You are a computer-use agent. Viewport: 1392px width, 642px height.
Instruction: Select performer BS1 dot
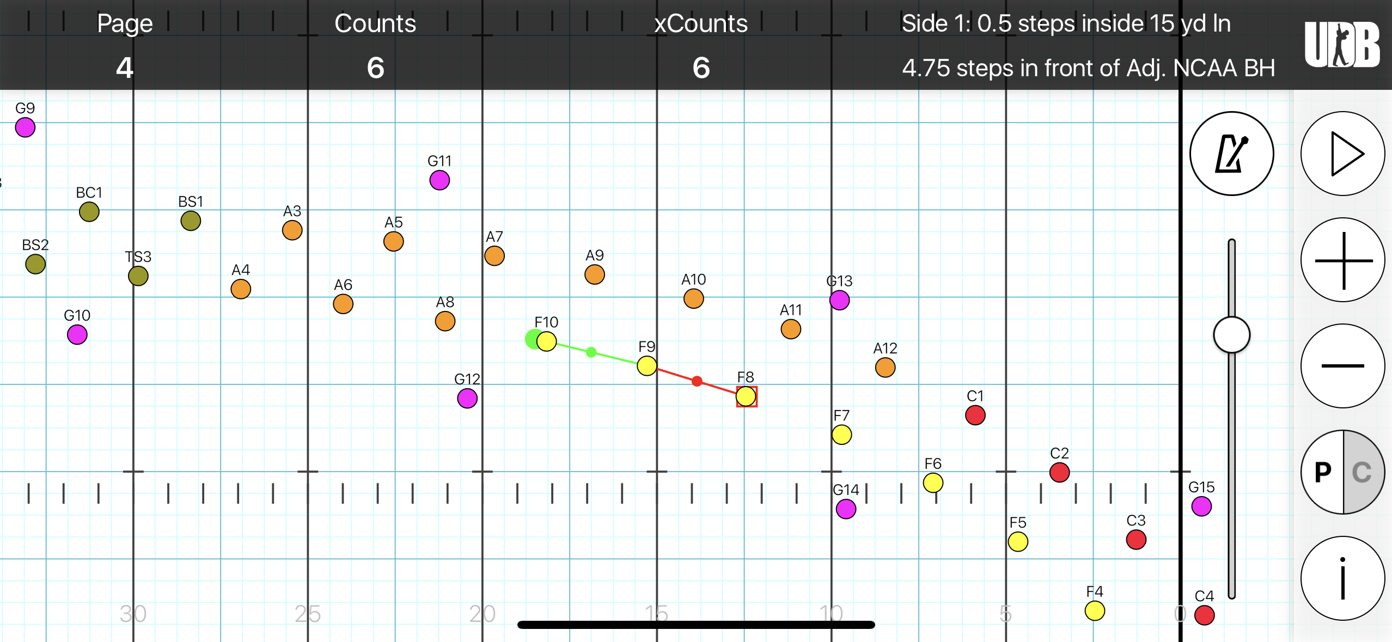click(191, 221)
